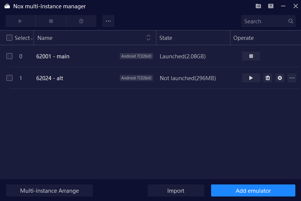Click the batch delete trash icon in toolbar
301x201 pixels.
(81, 21)
